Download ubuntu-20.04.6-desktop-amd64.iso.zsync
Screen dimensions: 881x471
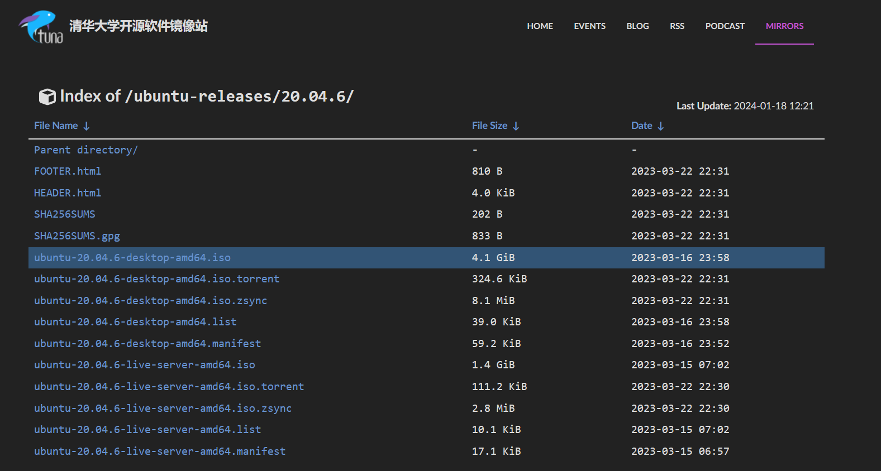(x=150, y=301)
